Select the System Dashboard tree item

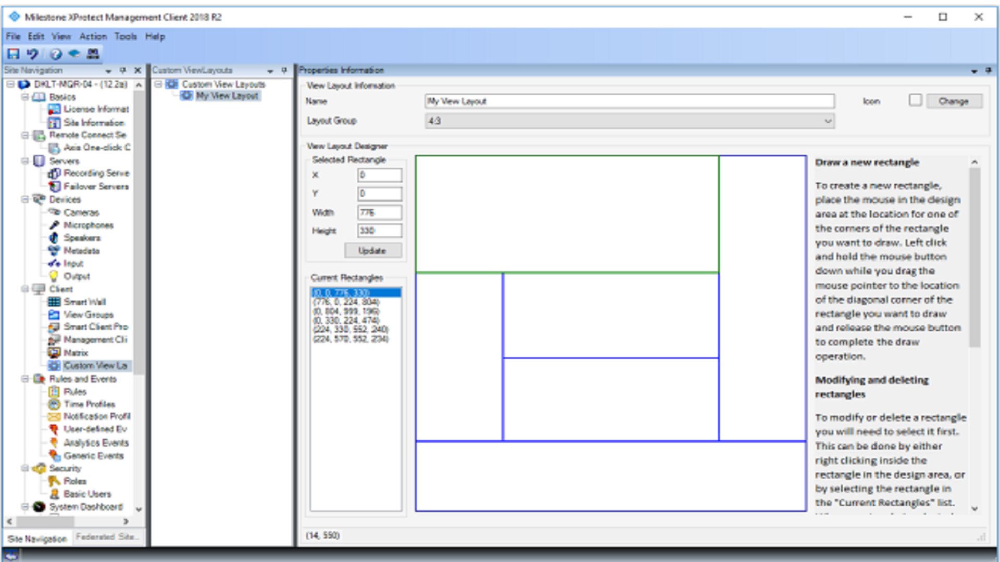click(x=86, y=507)
